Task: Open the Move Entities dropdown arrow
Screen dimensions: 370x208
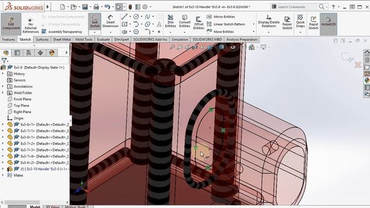Action: [x=254, y=32]
